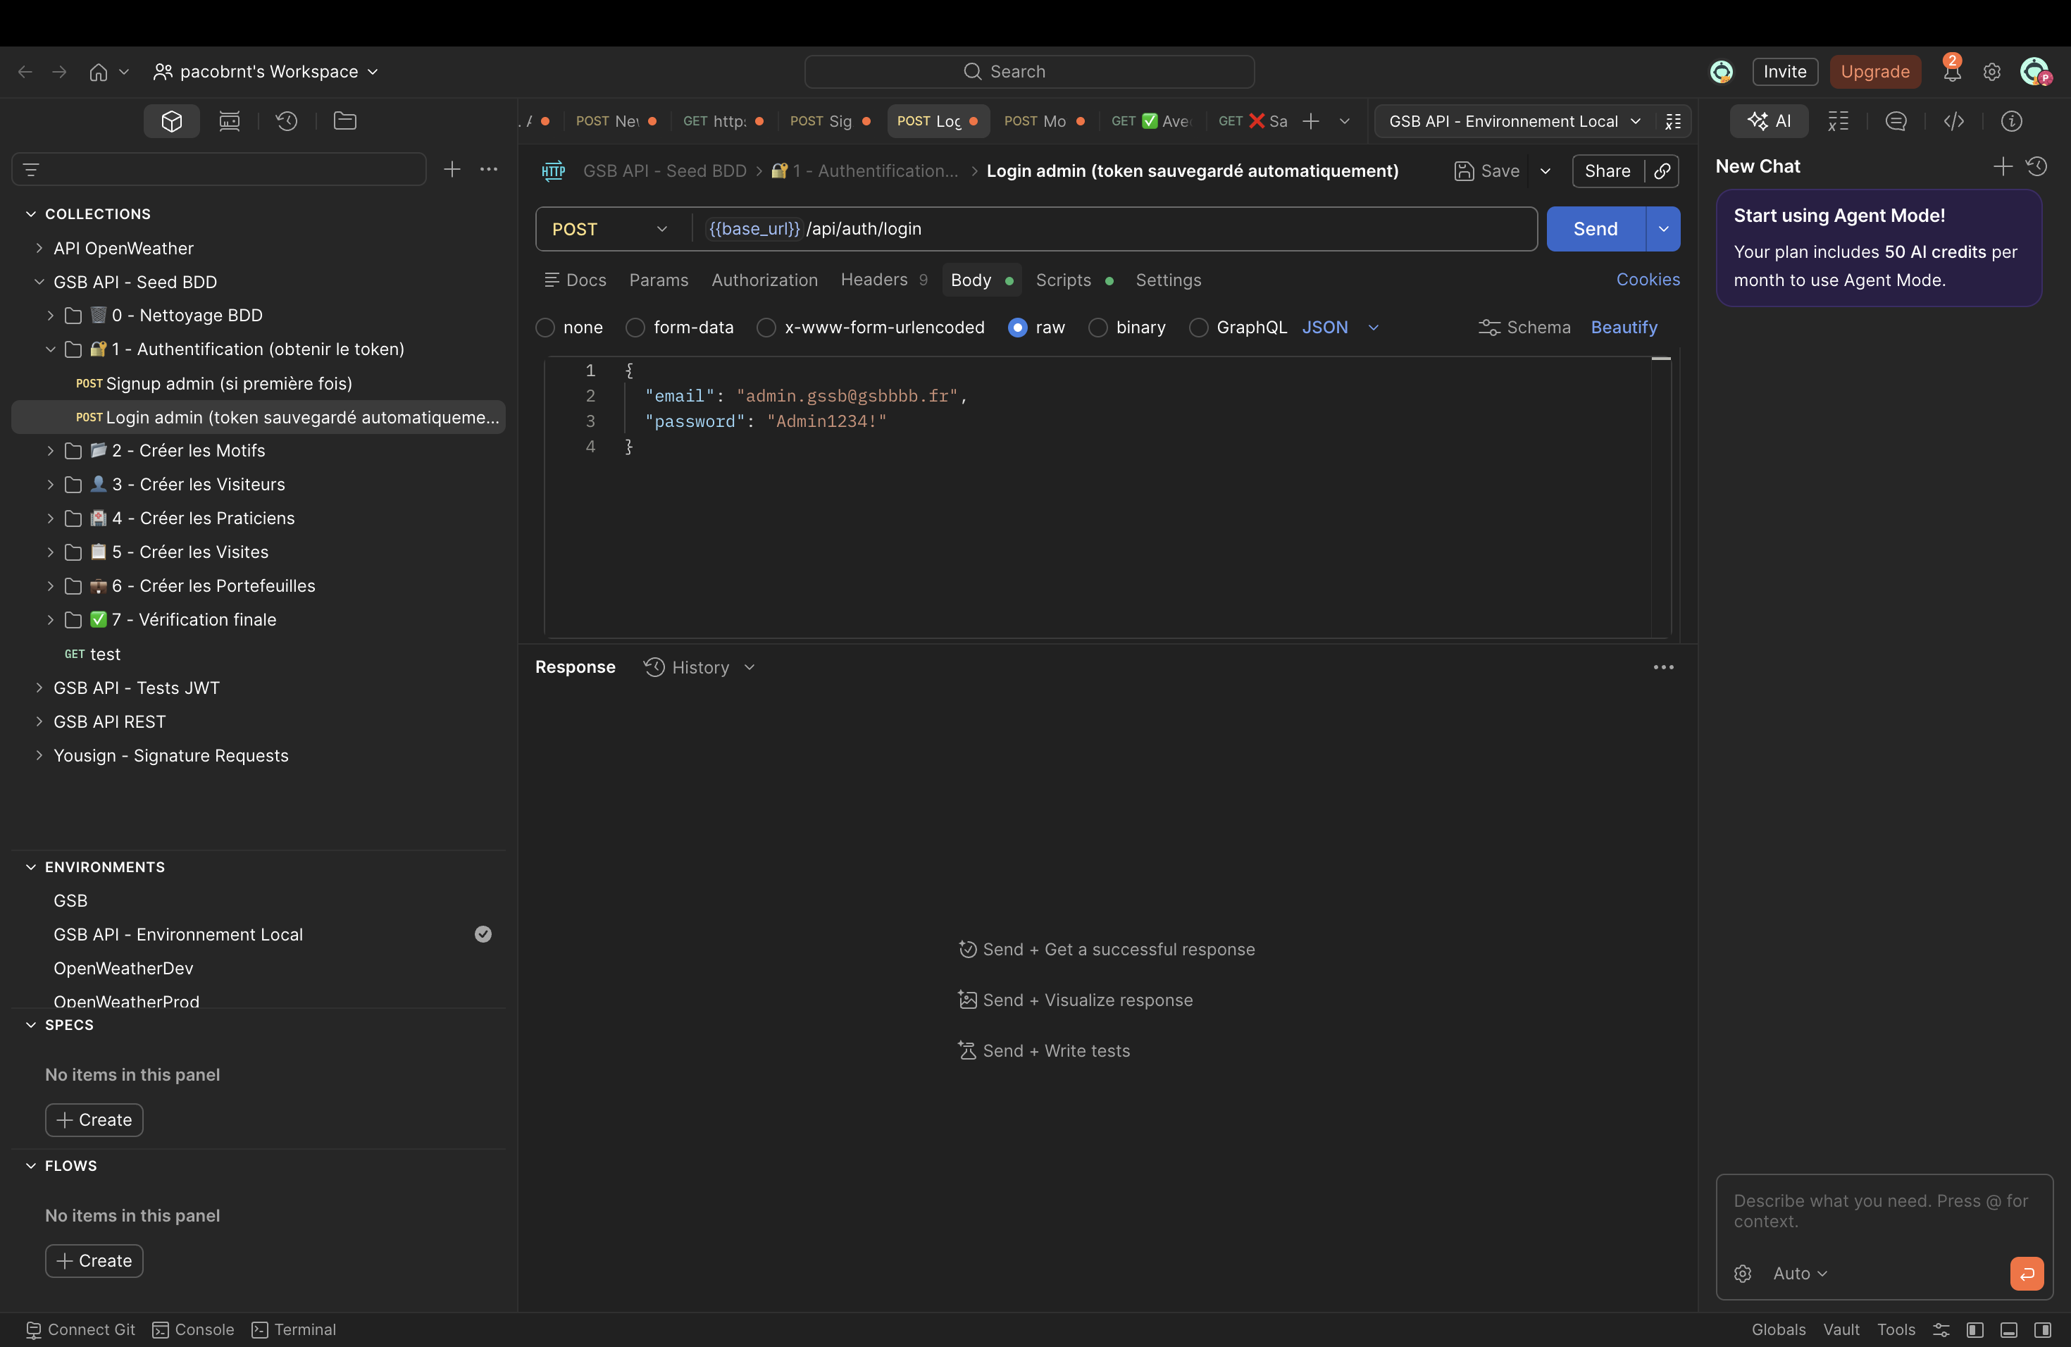Screen dimensions: 2071x1347
Task: Open the Home icon
Action: click(x=99, y=71)
